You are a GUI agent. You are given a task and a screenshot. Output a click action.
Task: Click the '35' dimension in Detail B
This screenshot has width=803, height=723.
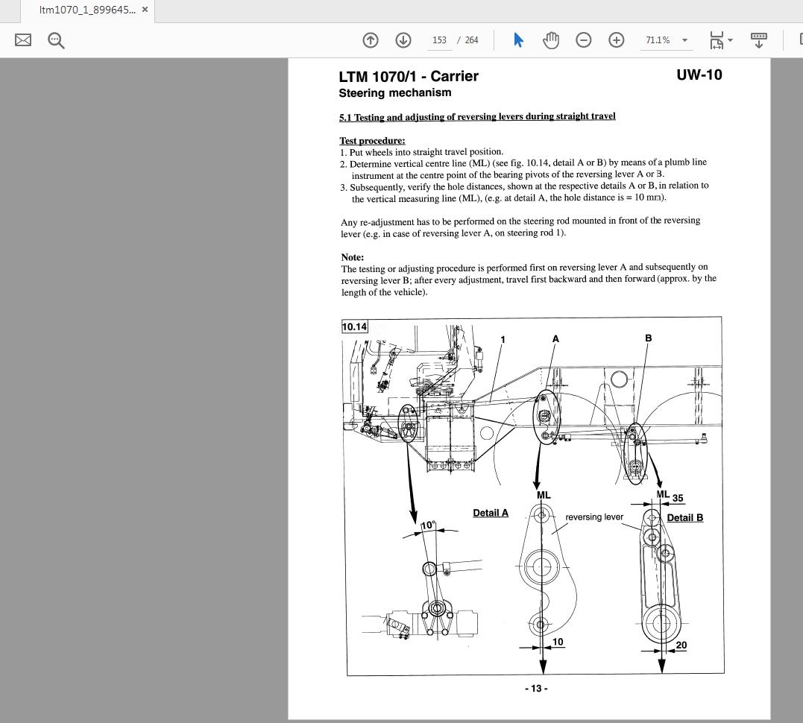[678, 498]
